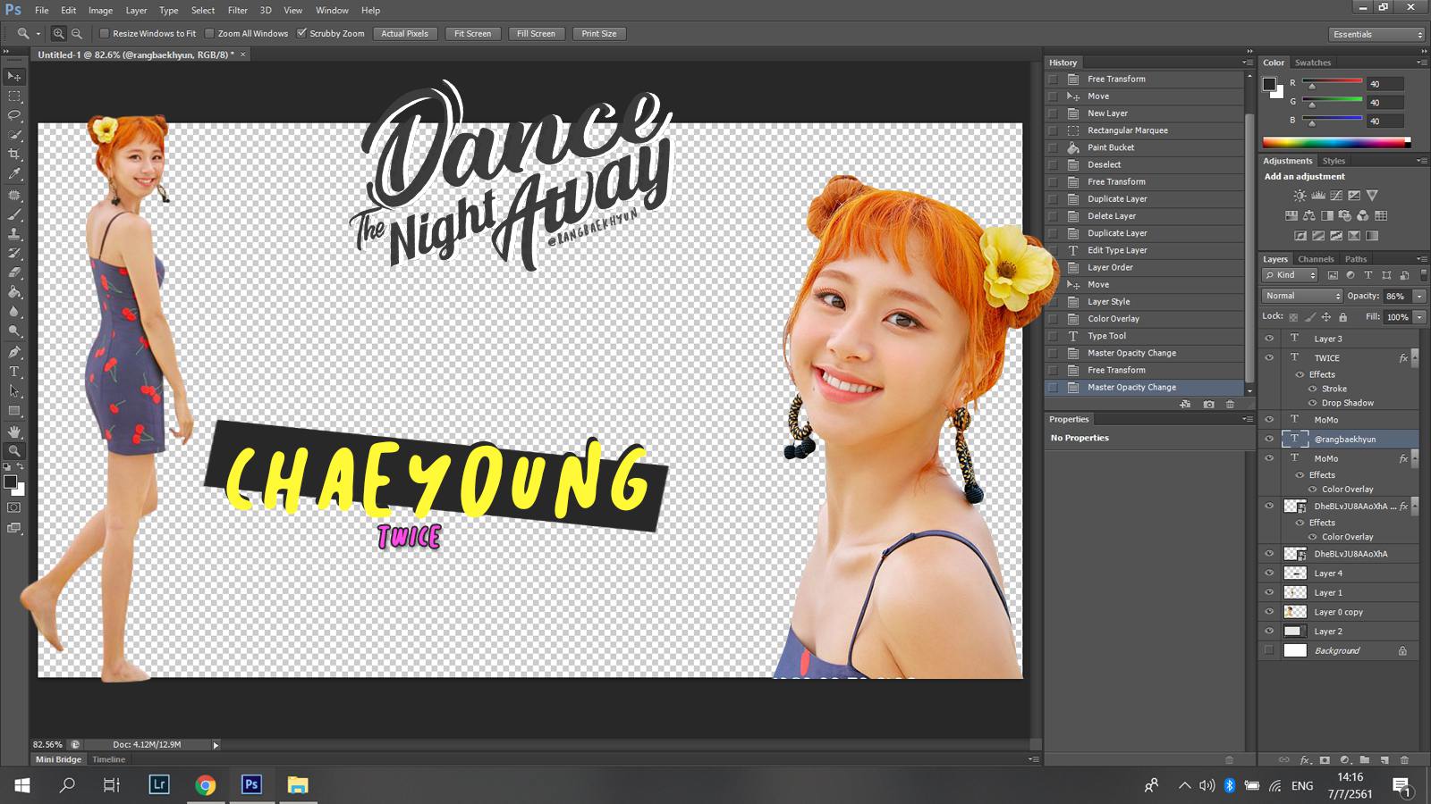Open the status bar info arrow menu
1431x804 pixels.
click(216, 744)
